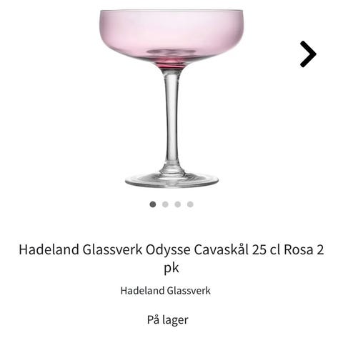Click the product title Hadeland Glassverk Odysse

pyautogui.click(x=171, y=259)
